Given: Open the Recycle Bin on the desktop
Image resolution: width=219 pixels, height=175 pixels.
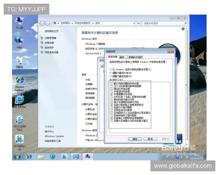Looking at the screenshot, I should pyautogui.click(x=19, y=61).
